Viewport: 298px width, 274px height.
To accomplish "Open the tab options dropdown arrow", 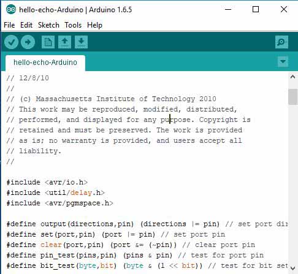I will click(283, 61).
